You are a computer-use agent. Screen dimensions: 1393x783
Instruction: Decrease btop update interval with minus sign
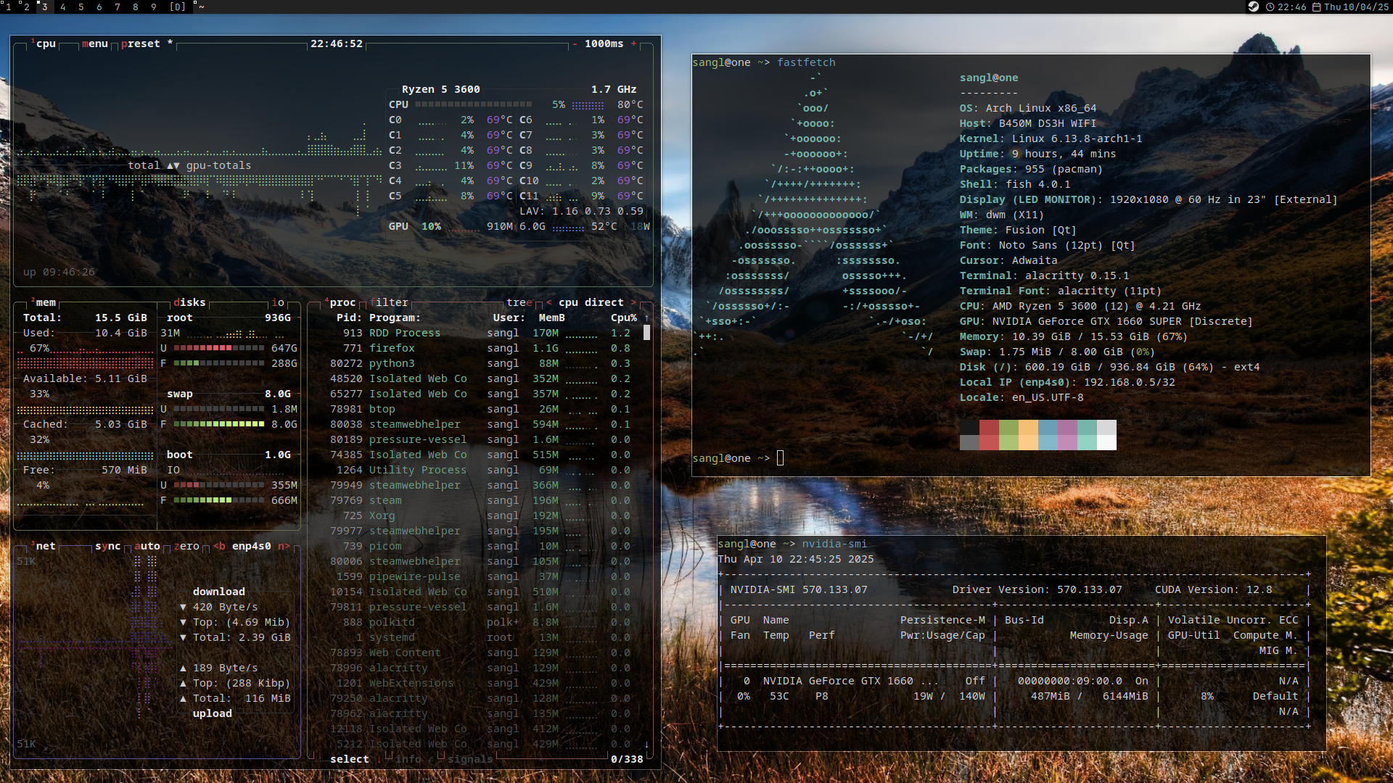575,43
